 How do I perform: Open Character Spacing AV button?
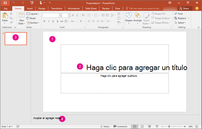(x=67, y=21)
